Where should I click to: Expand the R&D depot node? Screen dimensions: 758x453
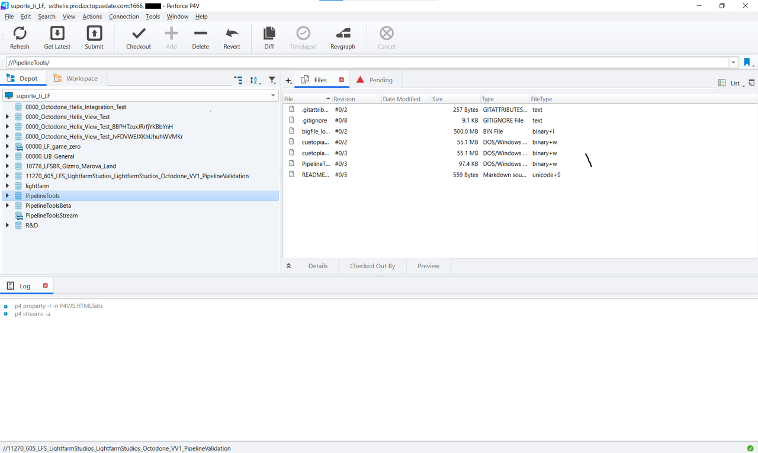click(x=7, y=226)
